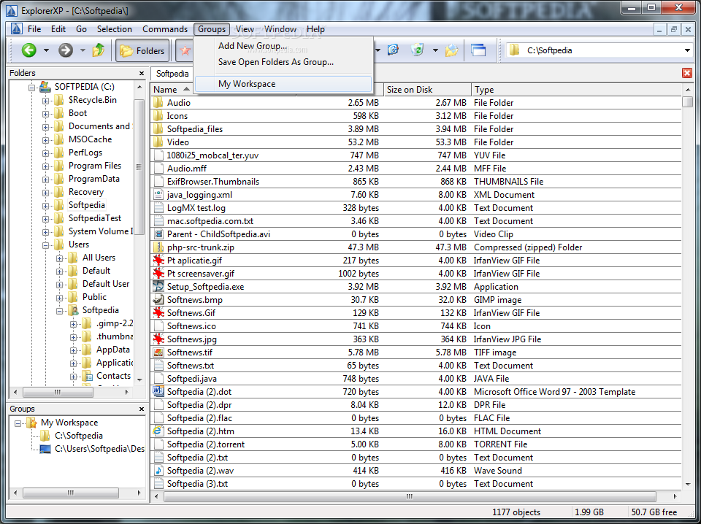Click the java_logging.xml file icon

[x=158, y=195]
